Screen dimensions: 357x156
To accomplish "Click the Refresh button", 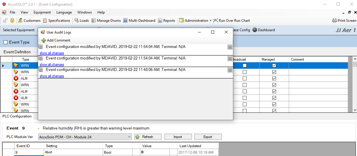I will tap(148, 137).
